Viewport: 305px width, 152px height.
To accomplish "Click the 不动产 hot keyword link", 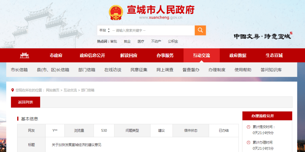I will click(x=156, y=41).
